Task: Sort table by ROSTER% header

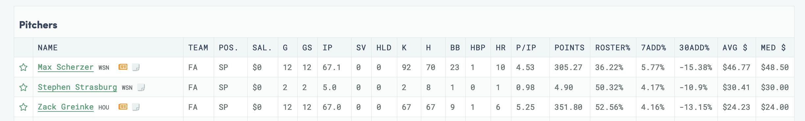Action: click(613, 48)
